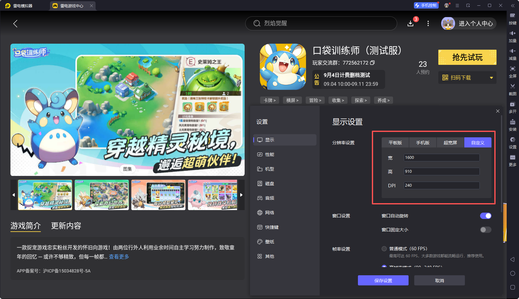Click Android home circle button
Image resolution: width=519 pixels, height=299 pixels.
(513, 273)
